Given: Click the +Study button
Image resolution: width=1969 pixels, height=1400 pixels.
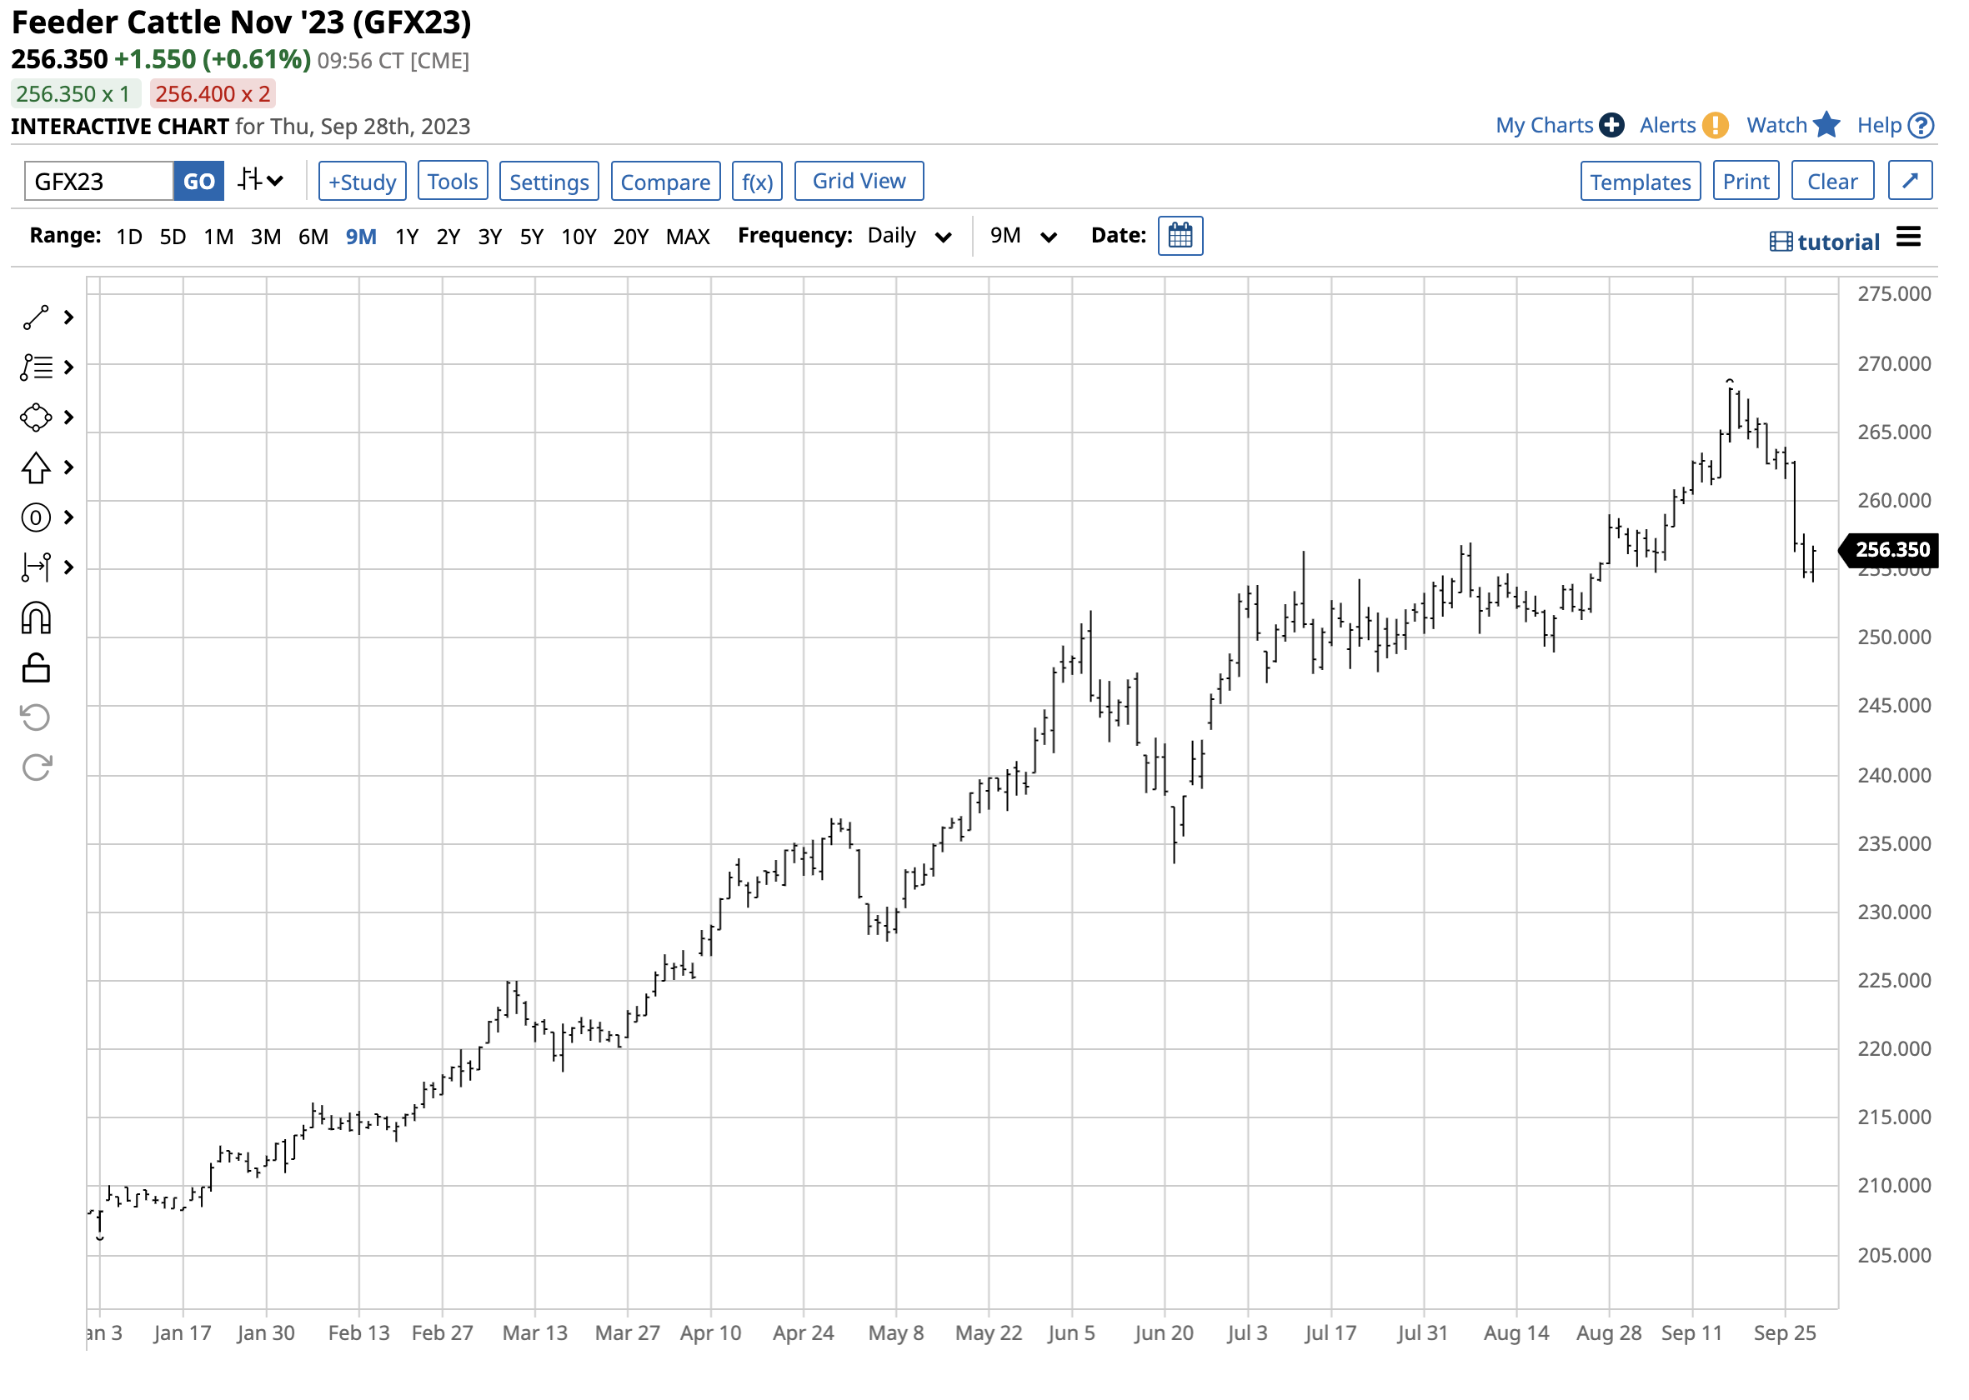Looking at the screenshot, I should click(363, 182).
